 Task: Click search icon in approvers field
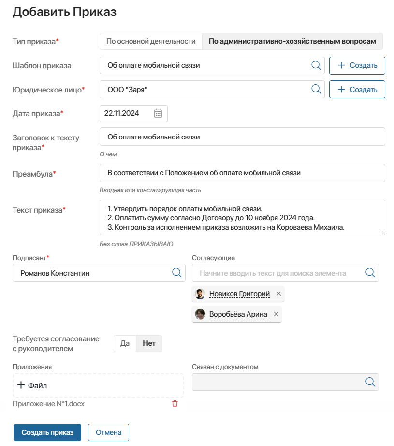pyautogui.click(x=370, y=273)
